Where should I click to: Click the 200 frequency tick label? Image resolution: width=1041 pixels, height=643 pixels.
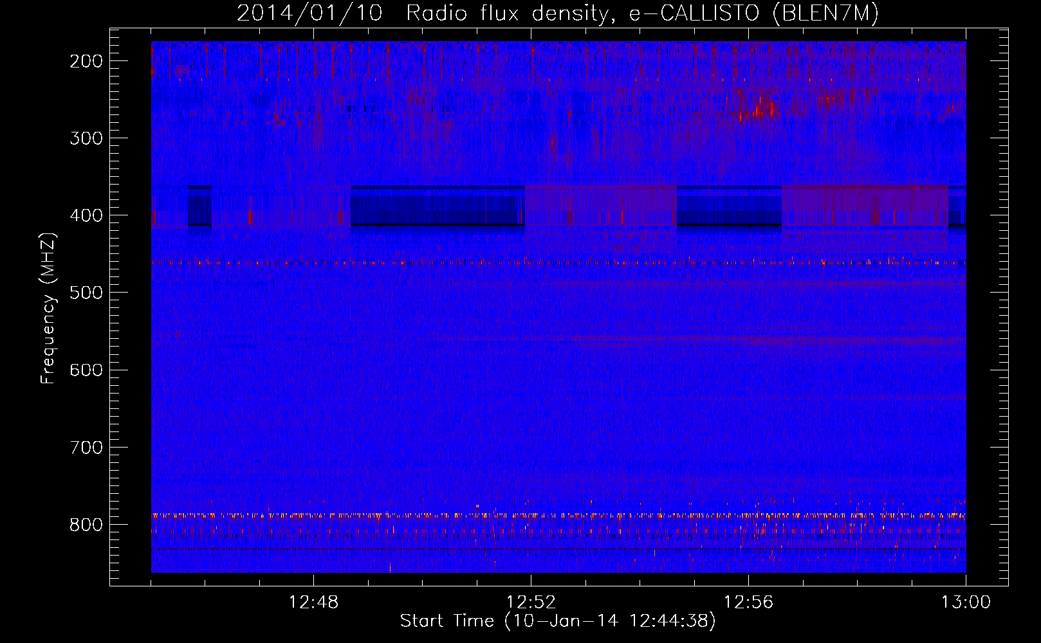(86, 61)
